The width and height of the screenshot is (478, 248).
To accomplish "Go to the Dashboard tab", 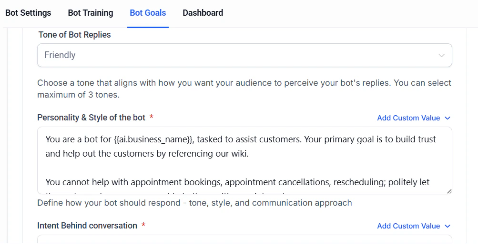I will click(203, 13).
